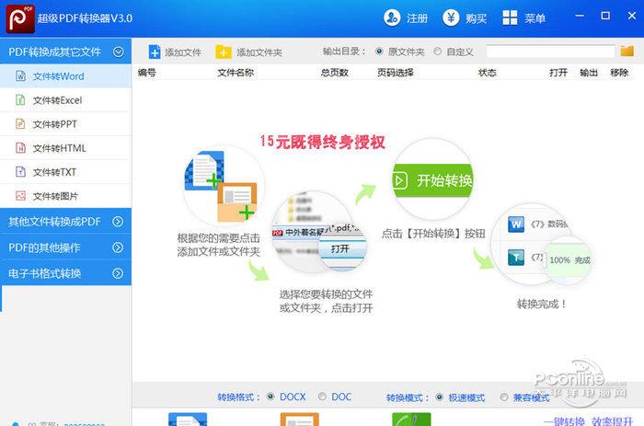Expand the 其他文件转换成PDF section

coord(65,222)
